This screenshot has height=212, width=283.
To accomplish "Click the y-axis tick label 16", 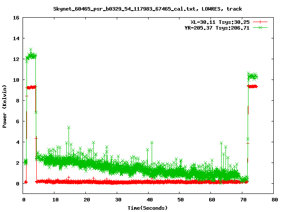I will (16, 18).
